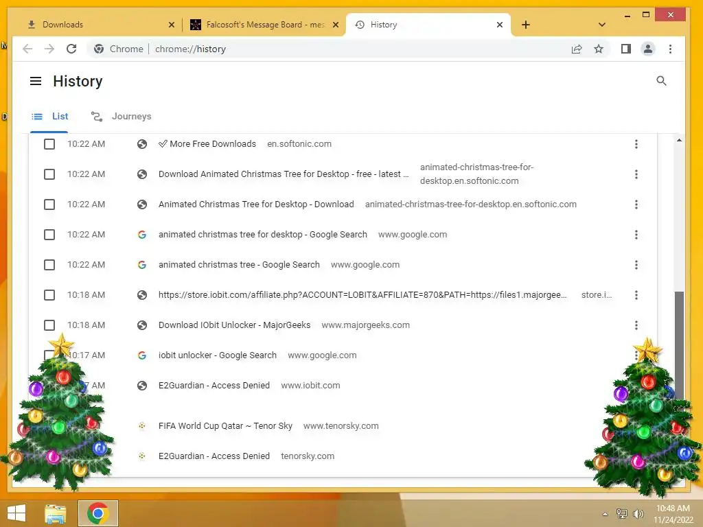Open actions menu for Download IObit Unlocker entry

pos(636,325)
